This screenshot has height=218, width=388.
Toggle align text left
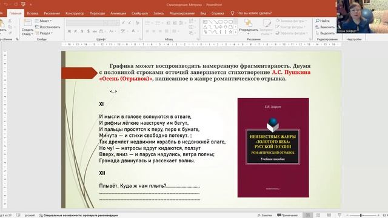pos(147,31)
